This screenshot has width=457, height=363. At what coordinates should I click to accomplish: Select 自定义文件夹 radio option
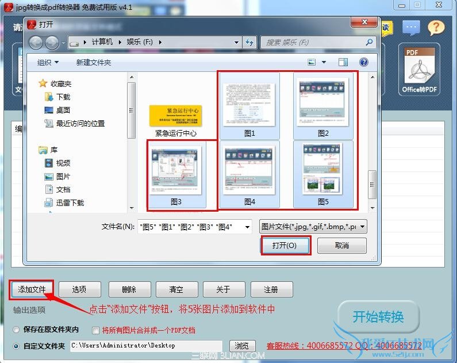16,346
